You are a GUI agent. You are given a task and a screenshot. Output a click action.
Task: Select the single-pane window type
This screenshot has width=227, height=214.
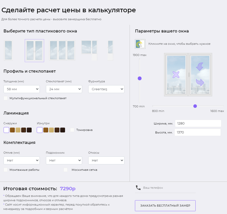[x=8, y=50]
